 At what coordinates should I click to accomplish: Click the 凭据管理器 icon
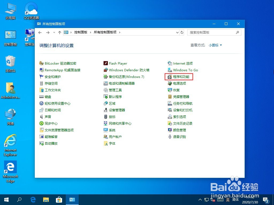[170, 97]
